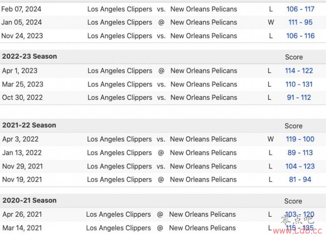Click the Apr 26, 2021 date entry

tap(22, 214)
